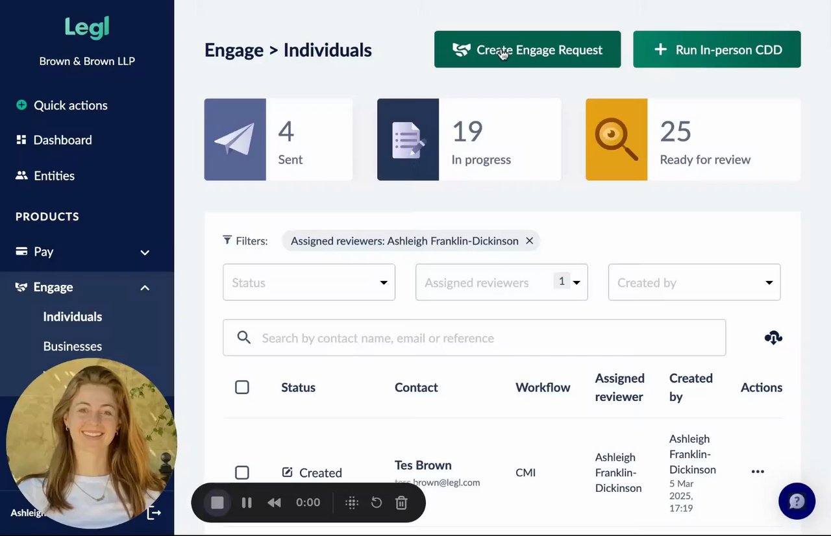Screen dimensions: 831x536
Task: Click the presenter webcam bubble
Action: pyautogui.click(x=92, y=443)
